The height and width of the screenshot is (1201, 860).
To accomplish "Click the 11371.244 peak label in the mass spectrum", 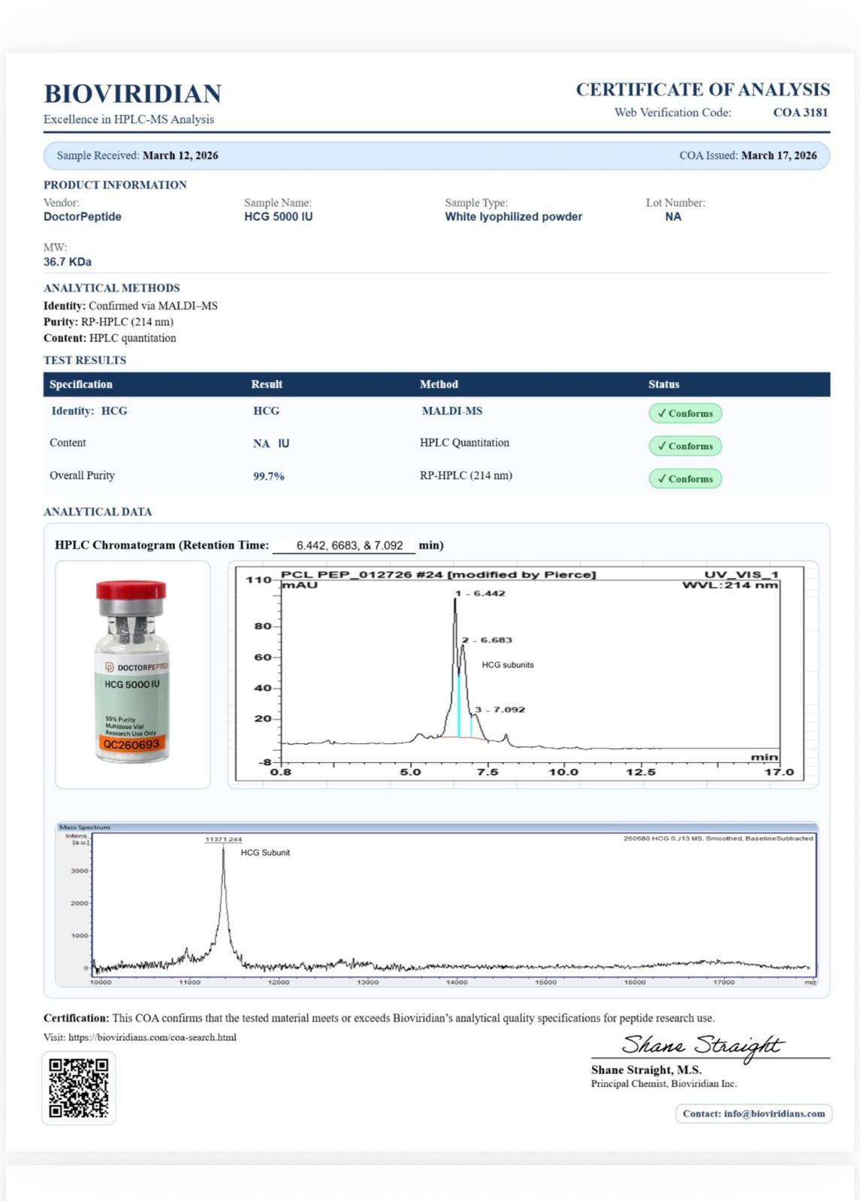I will click(223, 839).
